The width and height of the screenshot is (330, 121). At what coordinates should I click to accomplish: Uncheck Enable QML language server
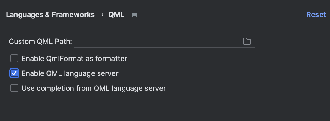(14, 73)
